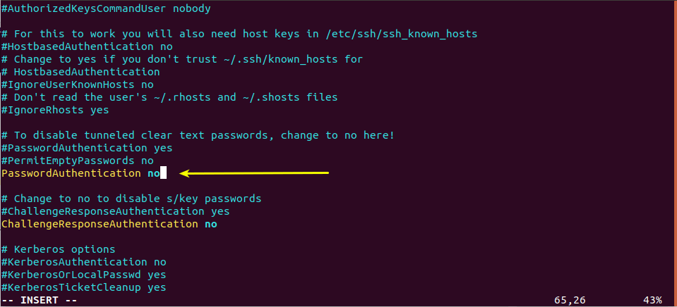The height and width of the screenshot is (307, 677).
Task: Click the #IgnoreRhosts yes line
Action: [x=55, y=111]
